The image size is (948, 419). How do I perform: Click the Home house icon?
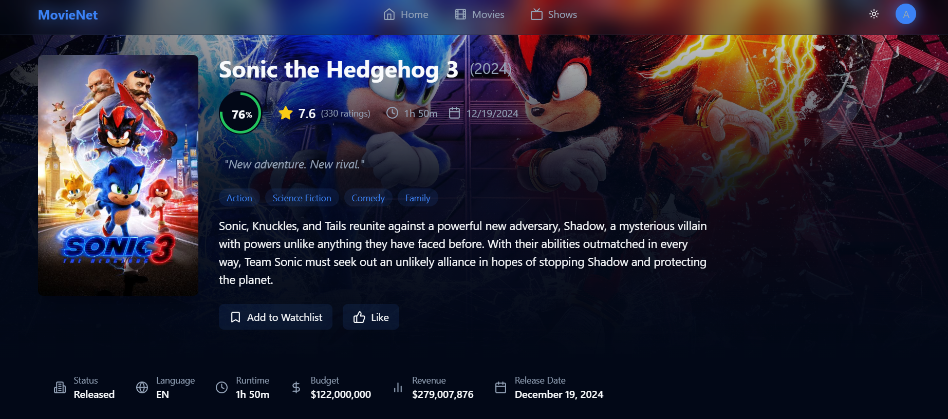pyautogui.click(x=389, y=14)
